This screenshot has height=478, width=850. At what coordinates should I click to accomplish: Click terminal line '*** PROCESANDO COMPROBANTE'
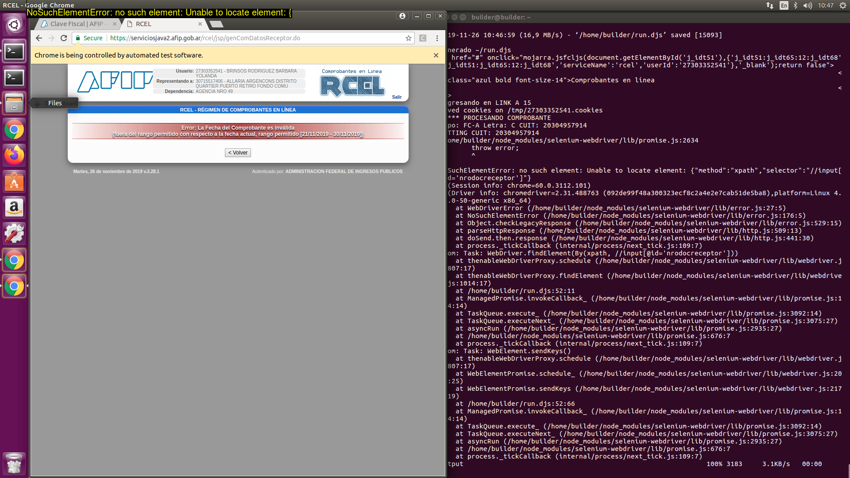point(499,118)
